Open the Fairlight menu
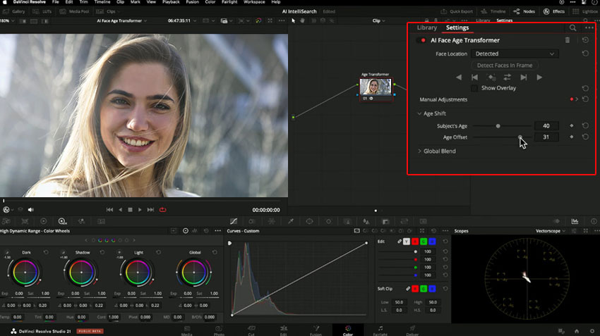 coord(229,2)
